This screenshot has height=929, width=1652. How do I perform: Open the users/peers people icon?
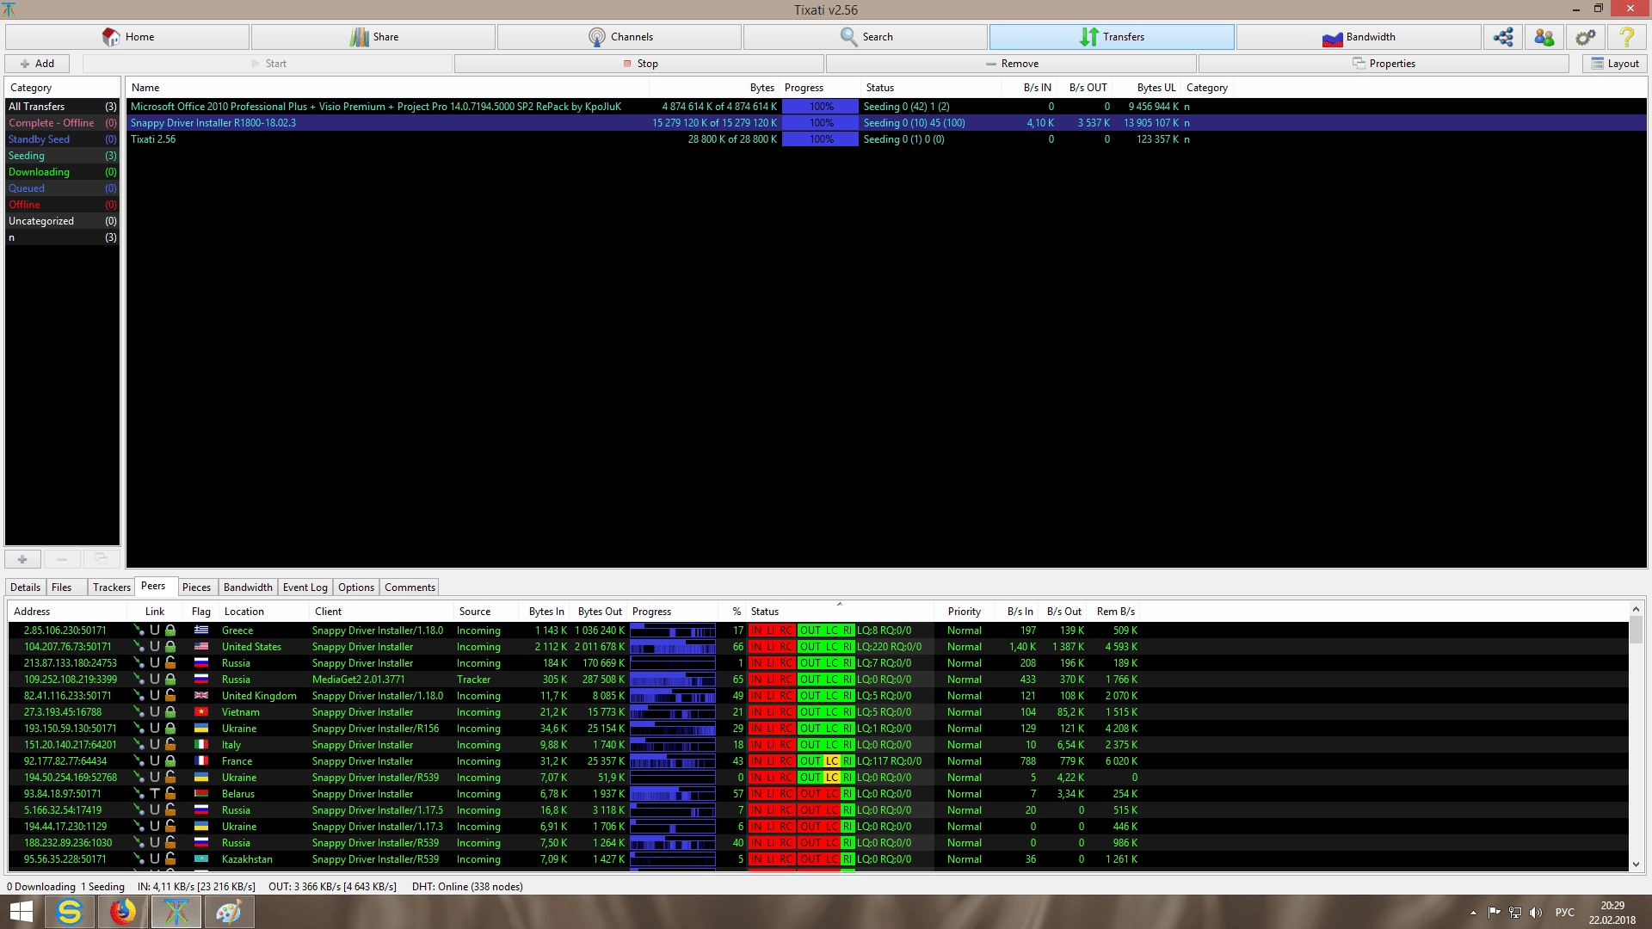pyautogui.click(x=1544, y=37)
